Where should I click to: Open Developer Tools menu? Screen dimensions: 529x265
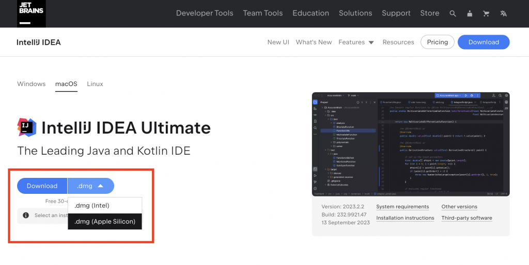(205, 13)
